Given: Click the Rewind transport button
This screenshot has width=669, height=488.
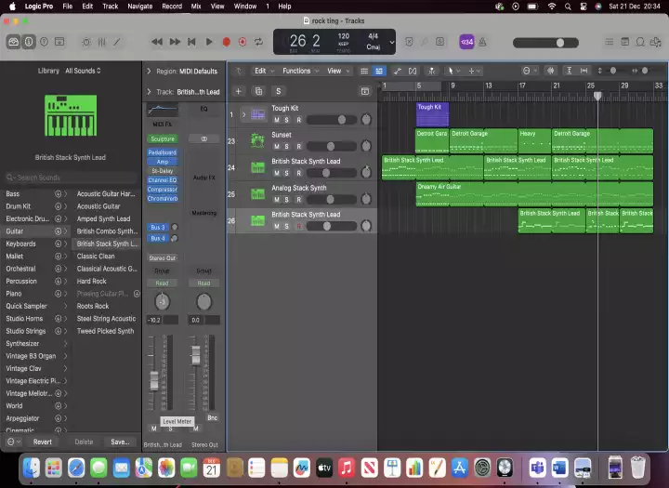Looking at the screenshot, I should (157, 42).
